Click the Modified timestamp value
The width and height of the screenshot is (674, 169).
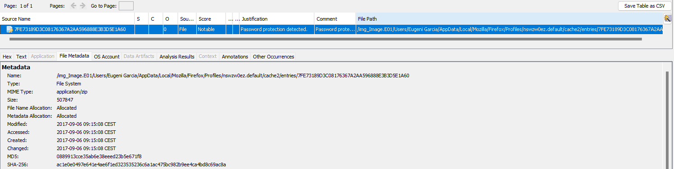click(x=86, y=124)
